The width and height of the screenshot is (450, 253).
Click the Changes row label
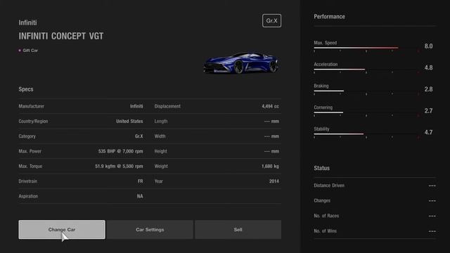(x=322, y=201)
